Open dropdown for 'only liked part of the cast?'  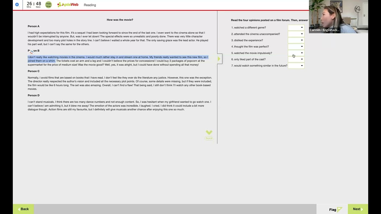296,59
